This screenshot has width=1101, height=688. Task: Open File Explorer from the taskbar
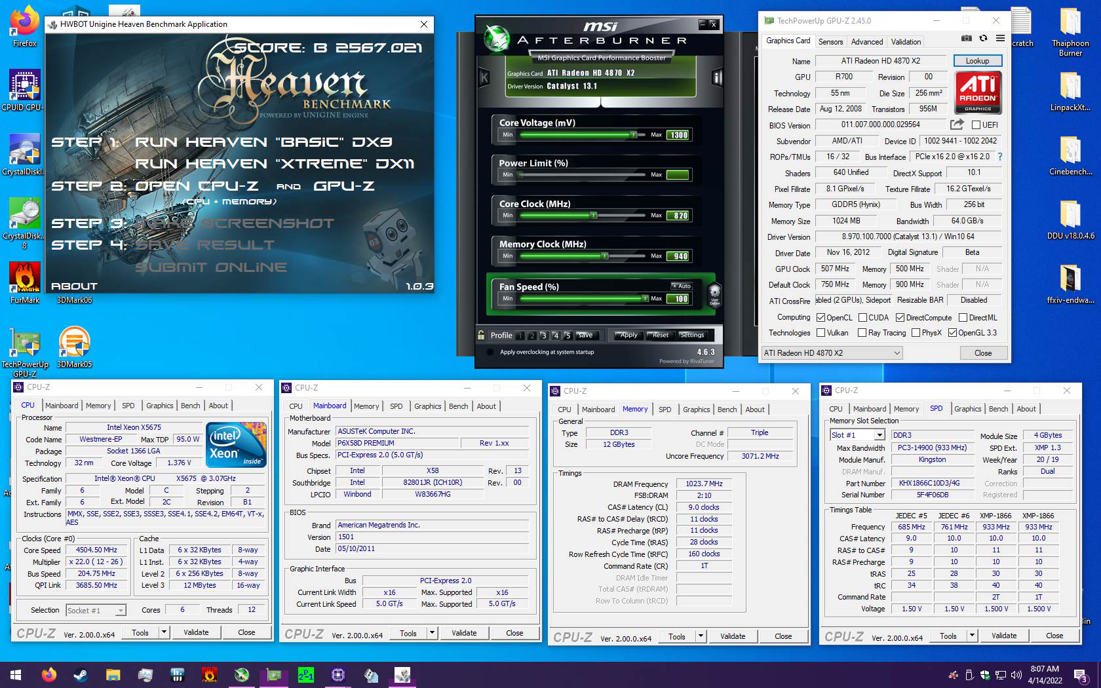pos(113,674)
